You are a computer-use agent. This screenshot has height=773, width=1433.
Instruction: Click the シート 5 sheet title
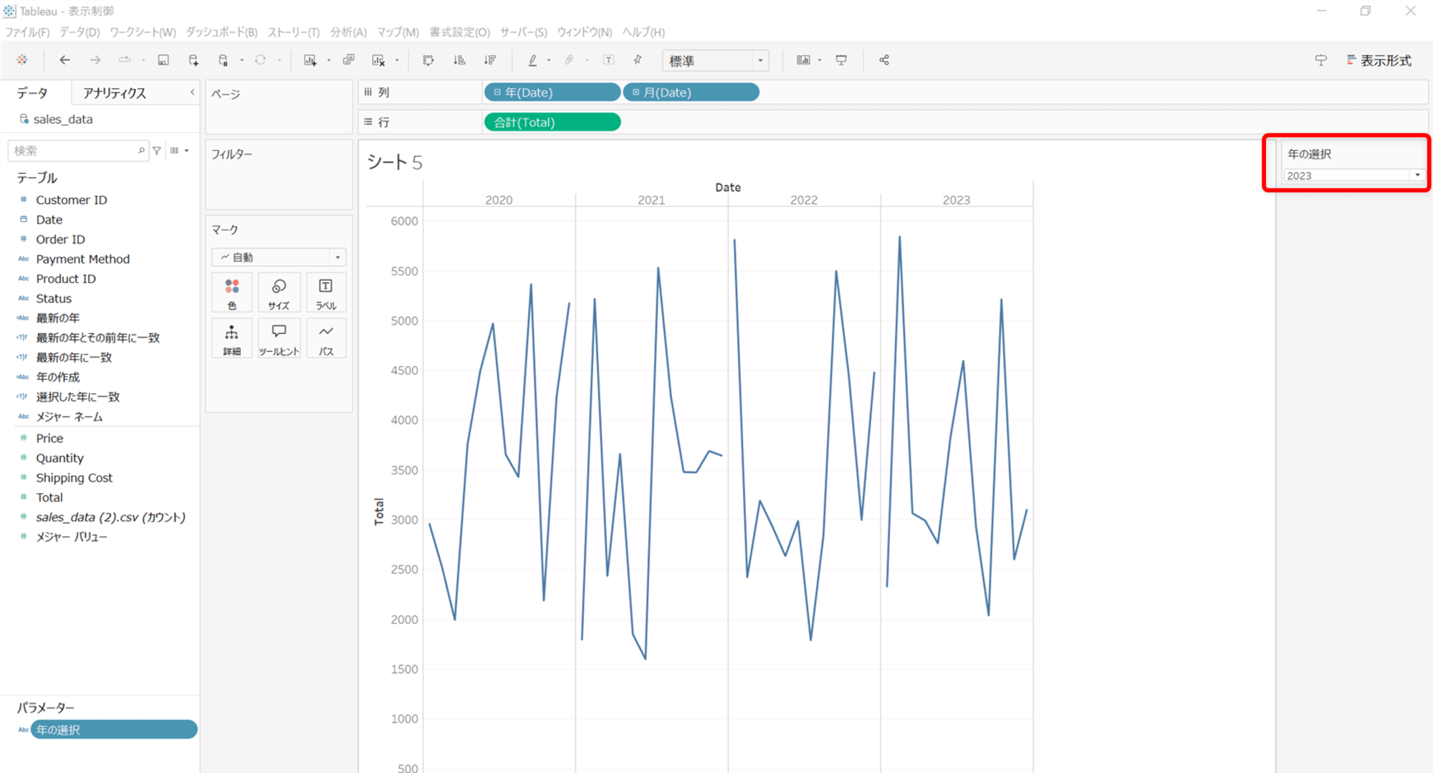click(395, 163)
